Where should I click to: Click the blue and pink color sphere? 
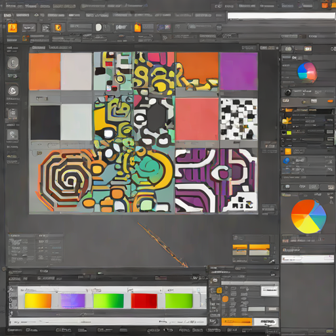307,72
